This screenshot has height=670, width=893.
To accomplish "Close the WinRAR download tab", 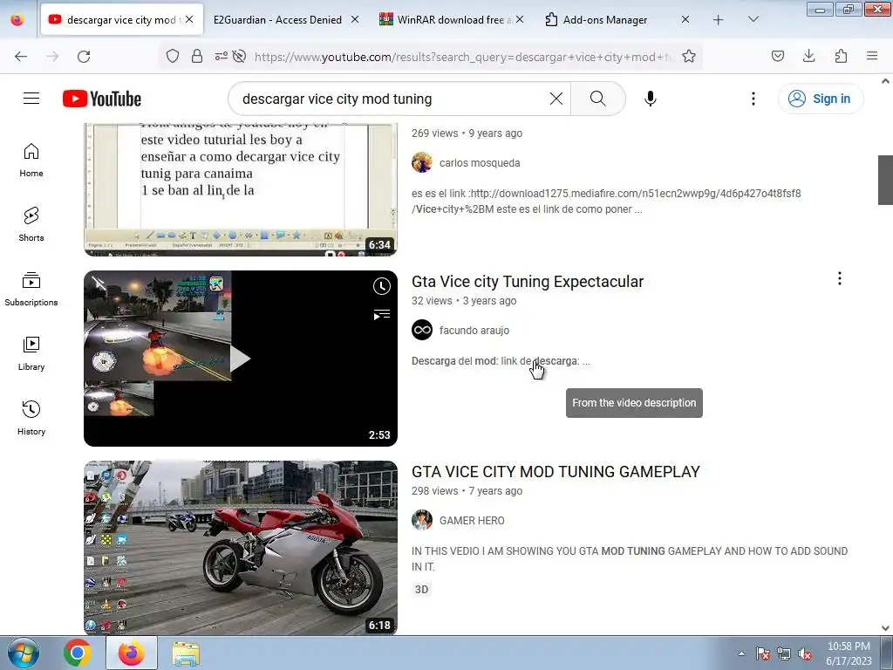I will coord(520,19).
